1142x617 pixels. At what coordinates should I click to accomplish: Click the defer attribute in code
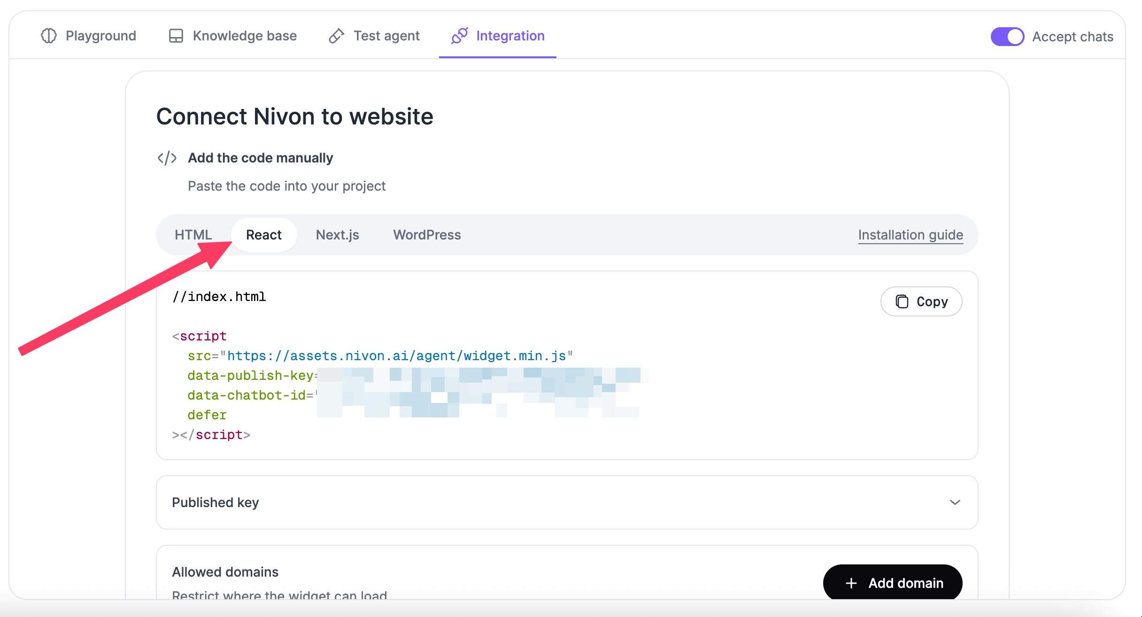[207, 415]
